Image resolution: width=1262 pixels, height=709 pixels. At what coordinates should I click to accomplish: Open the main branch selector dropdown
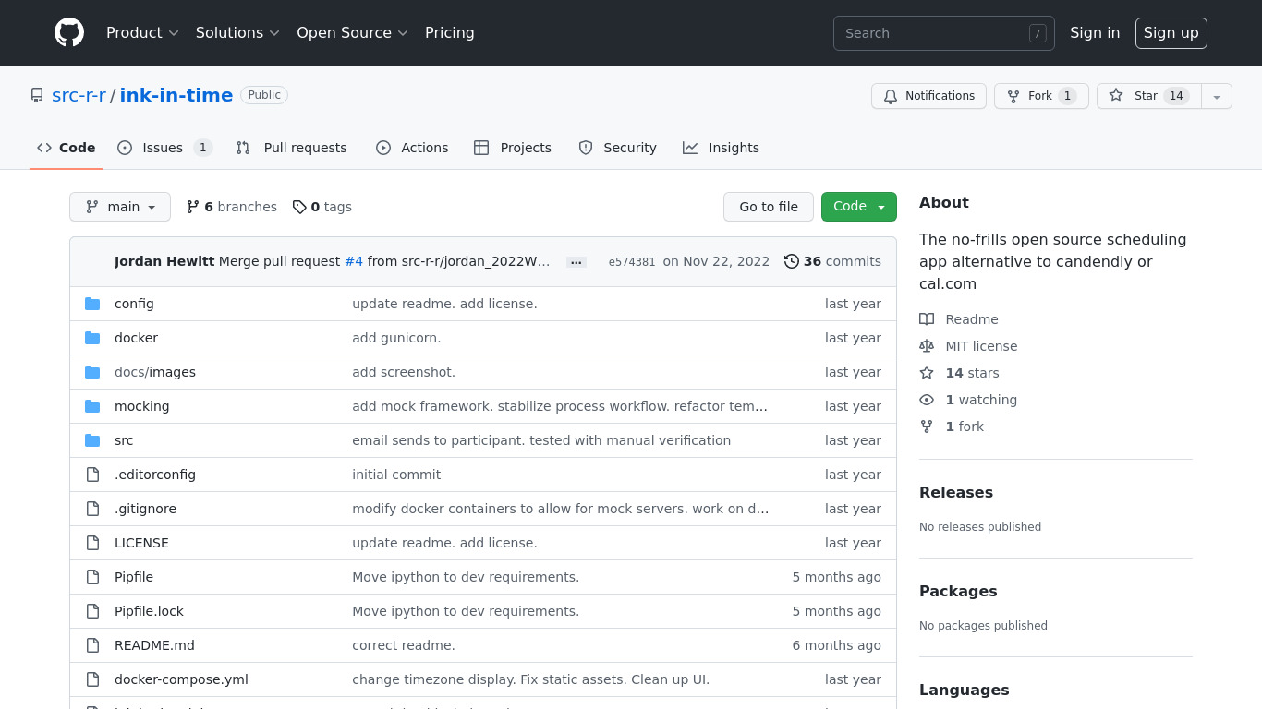point(120,207)
